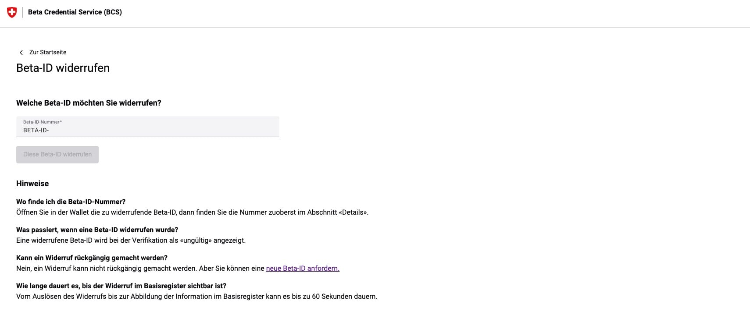Click the question Wie lange dauert es bis Widerruf sichtbar
This screenshot has width=750, height=315.
click(x=121, y=286)
